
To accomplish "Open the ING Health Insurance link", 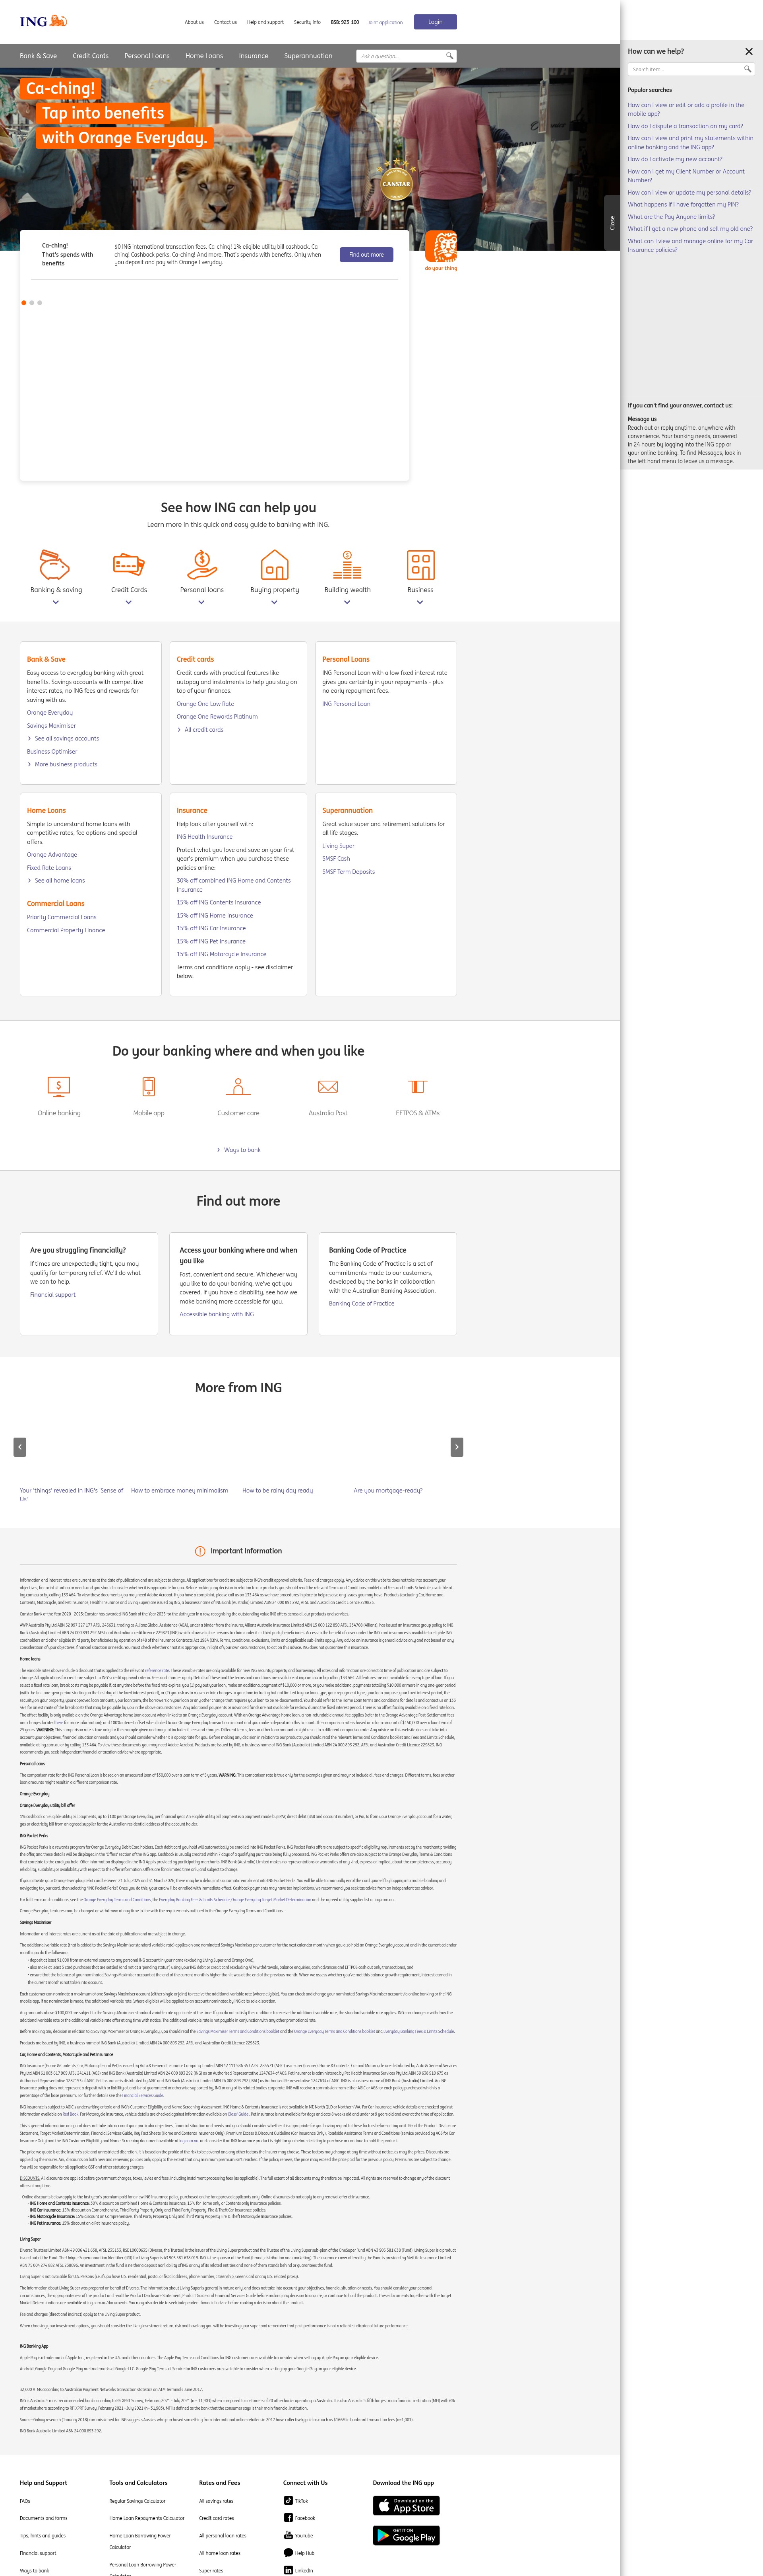I will [205, 837].
